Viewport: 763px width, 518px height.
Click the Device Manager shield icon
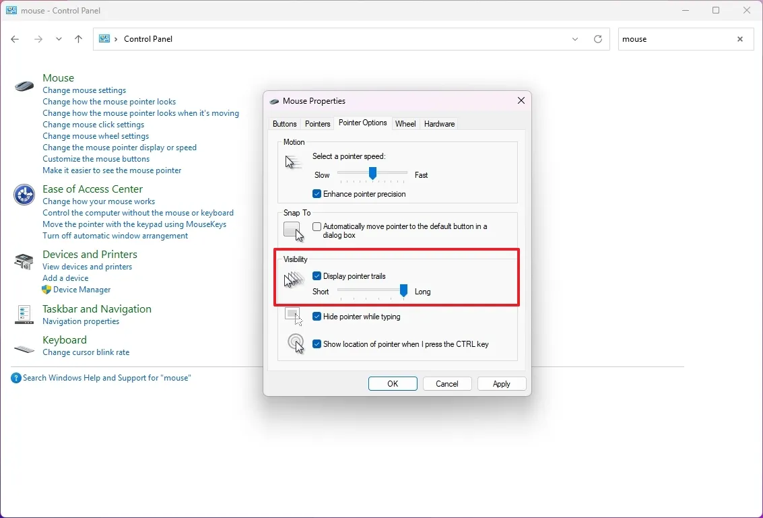tap(46, 290)
